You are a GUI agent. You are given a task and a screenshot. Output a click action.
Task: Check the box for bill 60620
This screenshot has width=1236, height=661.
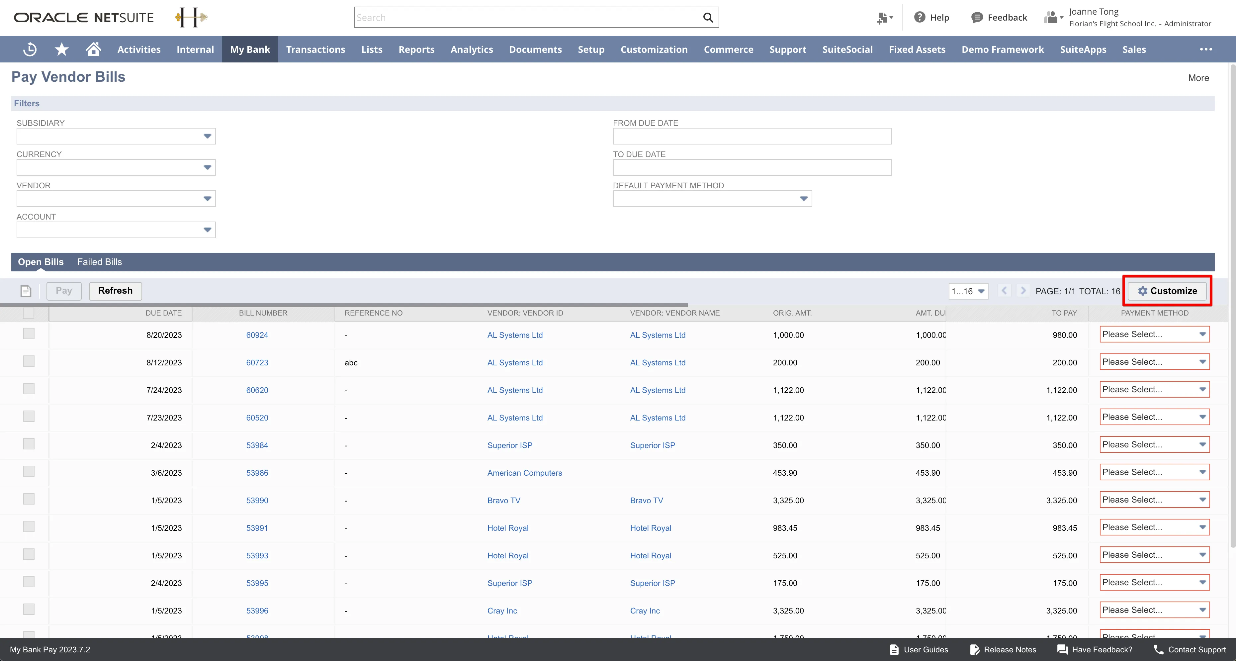click(29, 389)
